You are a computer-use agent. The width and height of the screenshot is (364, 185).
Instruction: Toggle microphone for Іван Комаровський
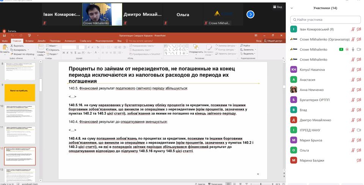pyautogui.click(x=353, y=29)
